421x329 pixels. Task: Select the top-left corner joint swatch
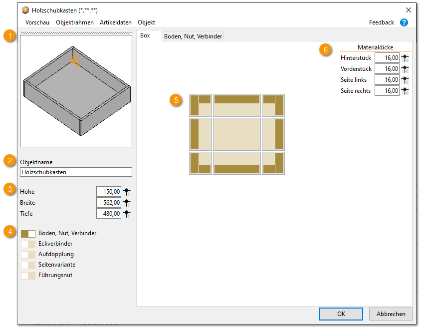pyautogui.click(x=201, y=105)
